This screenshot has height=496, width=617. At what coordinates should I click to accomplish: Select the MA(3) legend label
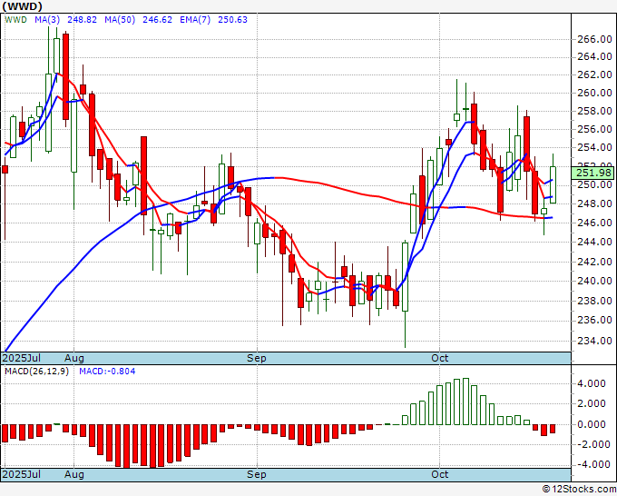(x=47, y=19)
